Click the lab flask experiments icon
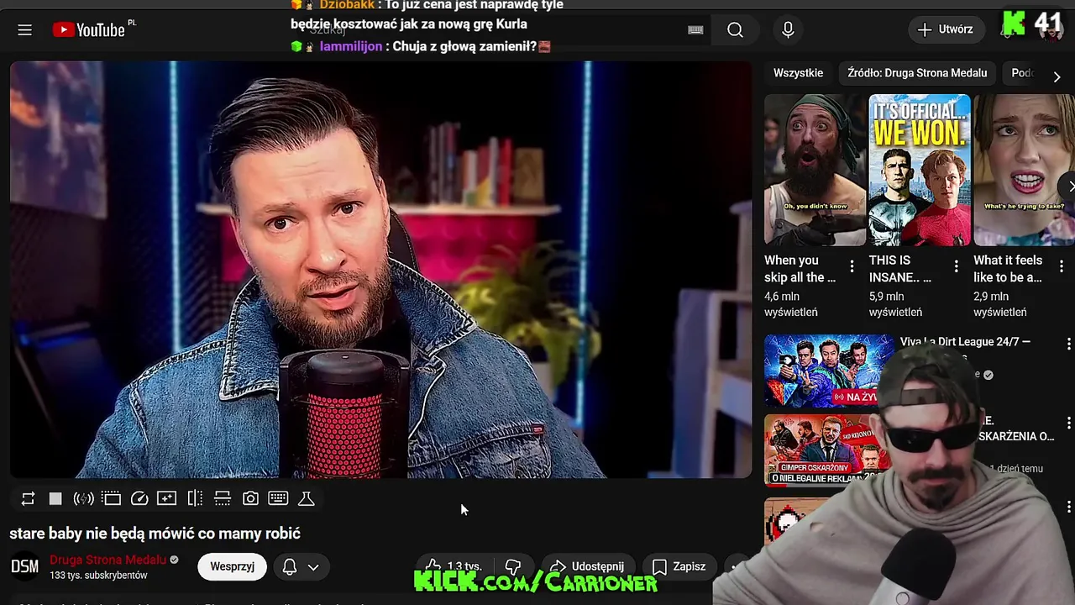Image resolution: width=1075 pixels, height=605 pixels. 307,498
